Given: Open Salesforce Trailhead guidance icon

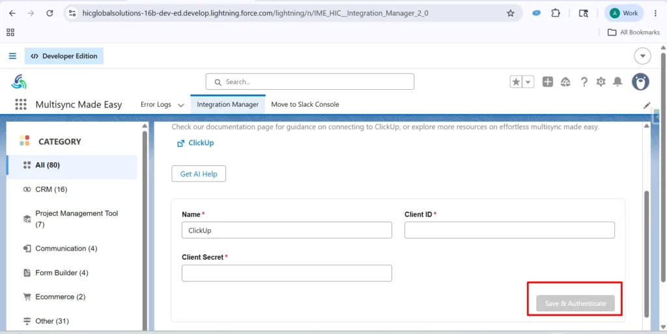Looking at the screenshot, I should coord(565,82).
